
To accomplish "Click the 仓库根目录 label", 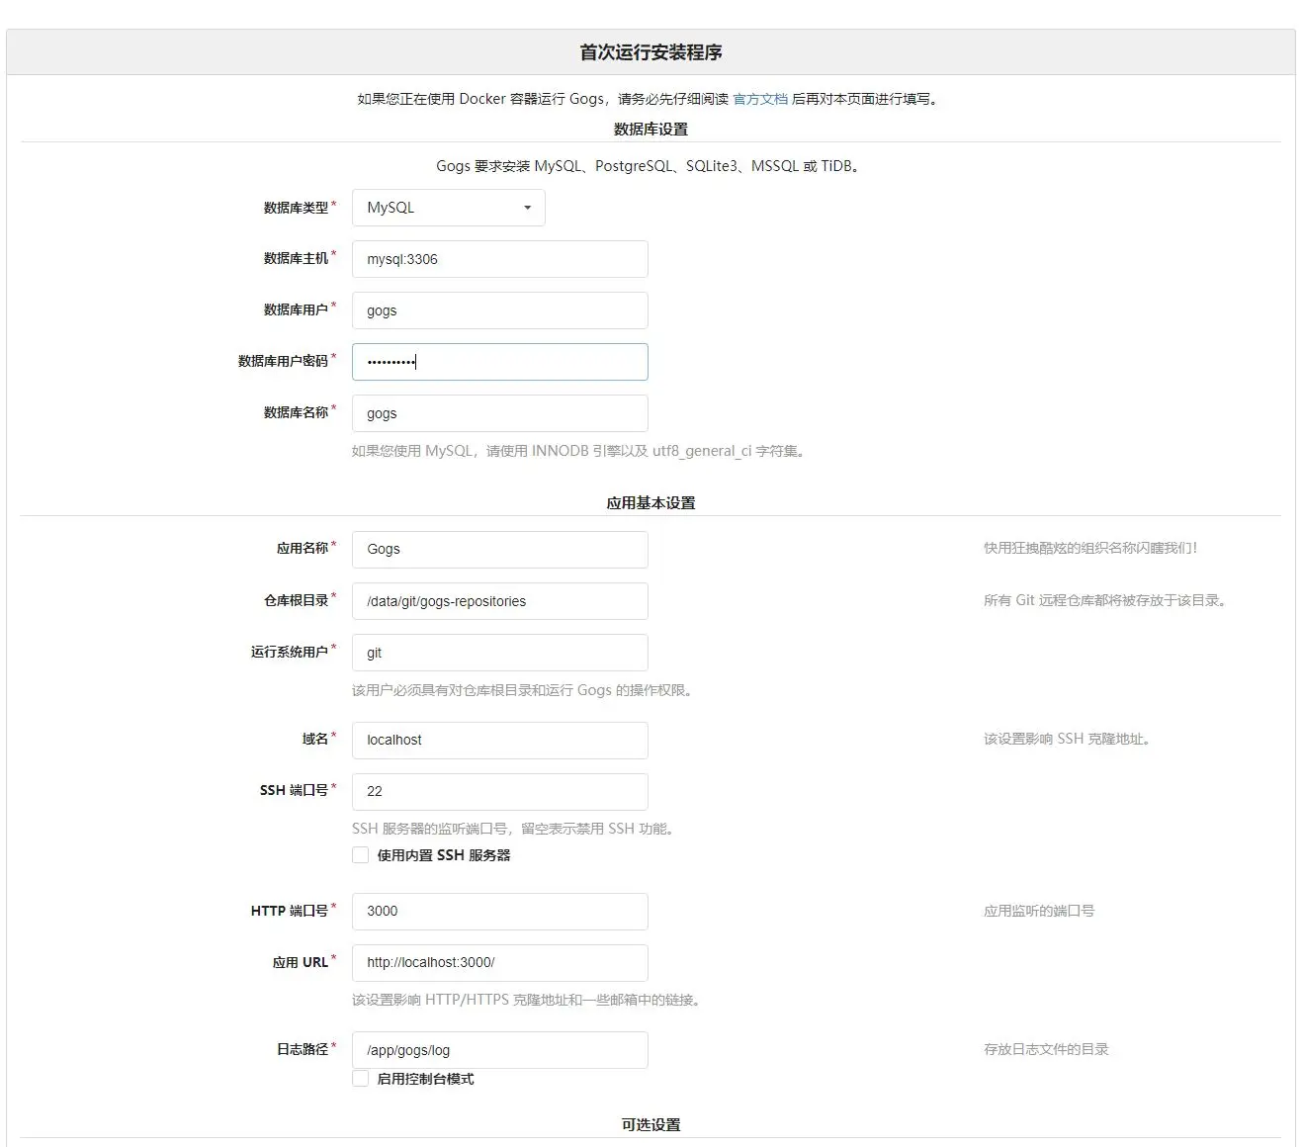I will [296, 600].
